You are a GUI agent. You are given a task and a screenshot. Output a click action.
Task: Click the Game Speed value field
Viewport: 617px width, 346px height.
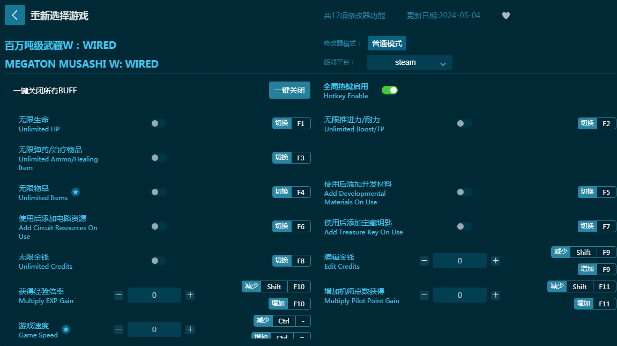coord(154,329)
